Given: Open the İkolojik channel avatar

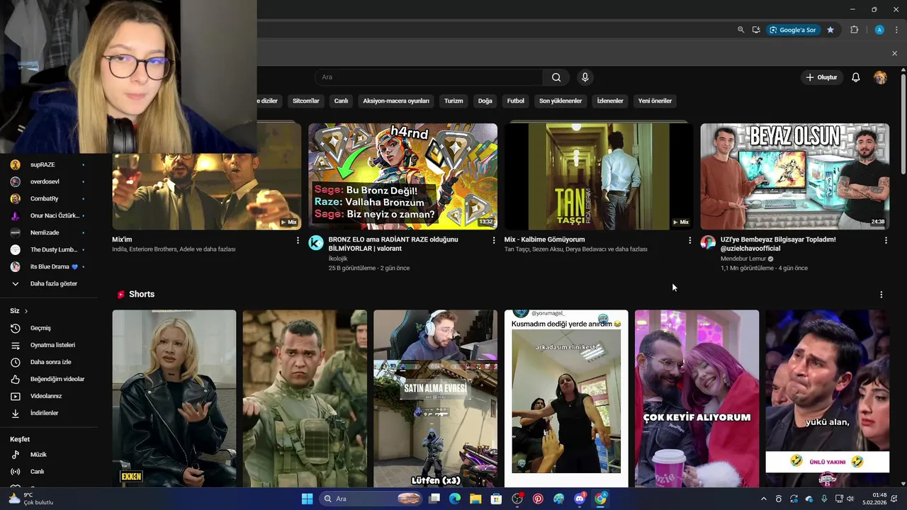Looking at the screenshot, I should [316, 243].
